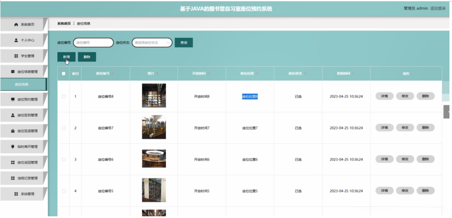Image resolution: width=452 pixels, height=218 pixels.
Task: Expand 座位签退管理 sidebar menu
Action: click(x=24, y=131)
